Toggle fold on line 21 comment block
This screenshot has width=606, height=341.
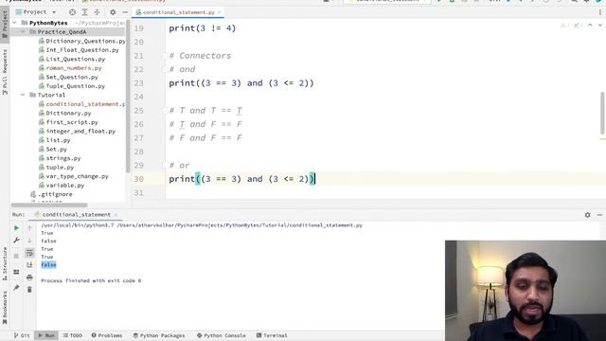[x=165, y=56]
